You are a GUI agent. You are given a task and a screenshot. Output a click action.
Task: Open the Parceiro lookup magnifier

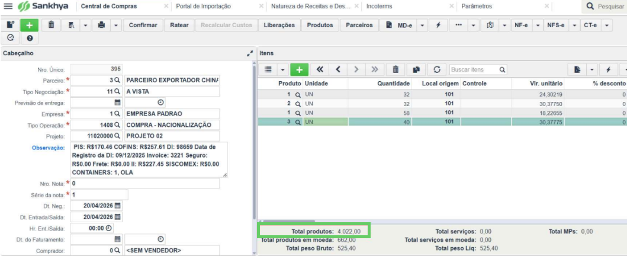click(117, 81)
